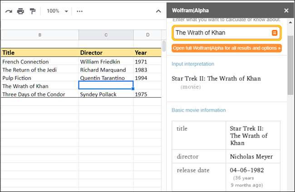Click the Wolfram sidebar scroll up arrow
The height and width of the screenshot is (192, 295).
click(x=290, y=22)
